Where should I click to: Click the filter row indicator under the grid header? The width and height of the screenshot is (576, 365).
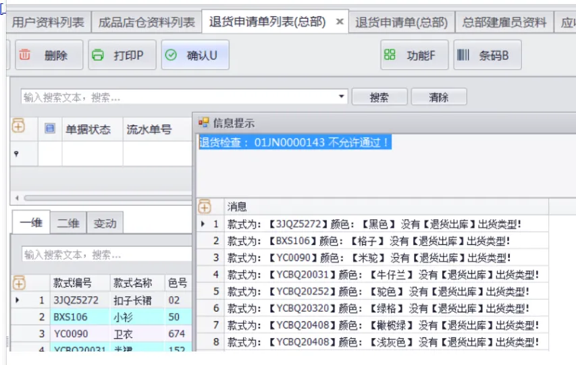pos(16,154)
